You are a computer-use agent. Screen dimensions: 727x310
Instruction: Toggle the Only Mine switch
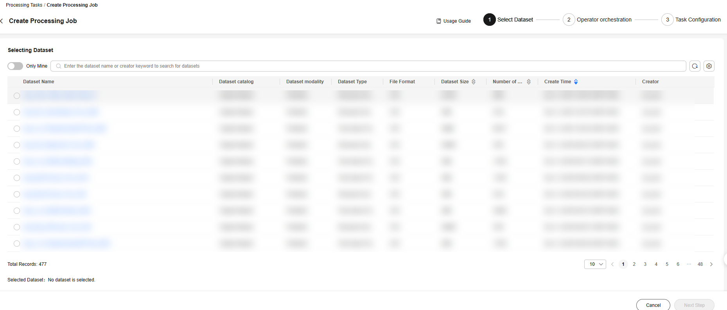pos(15,66)
